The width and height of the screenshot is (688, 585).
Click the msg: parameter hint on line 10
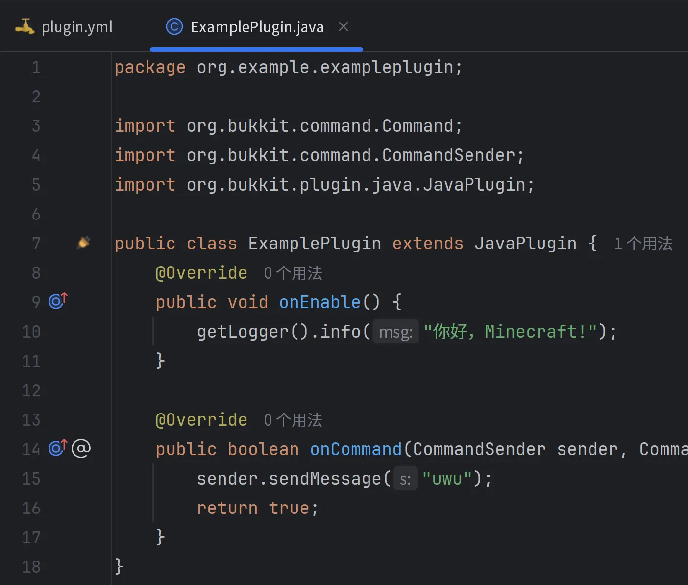coord(396,332)
